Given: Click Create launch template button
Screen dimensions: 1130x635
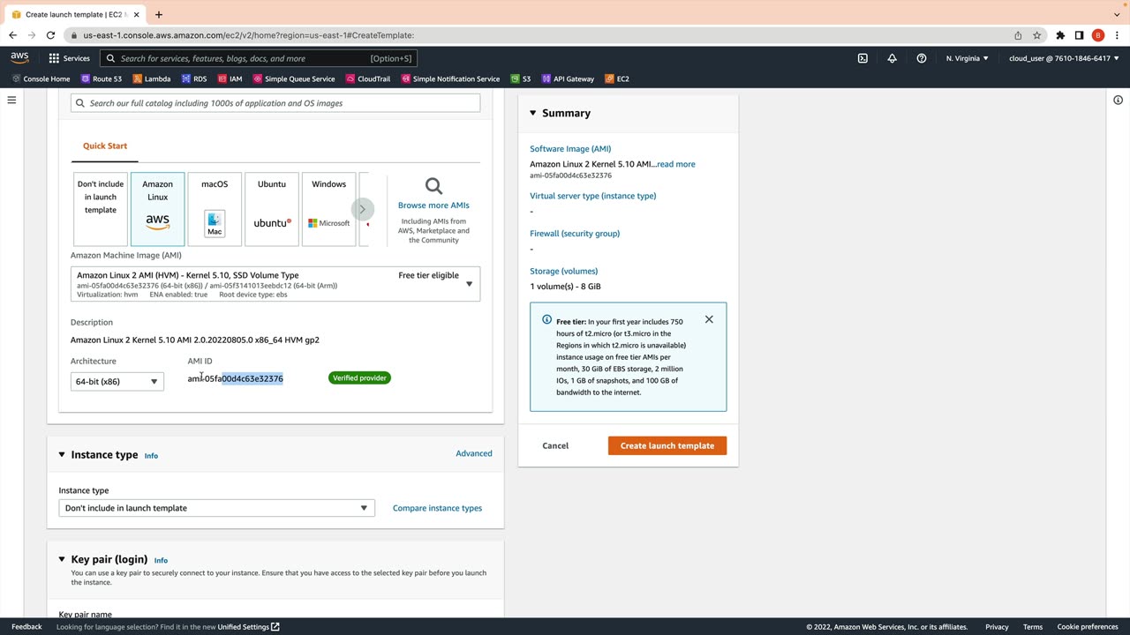Looking at the screenshot, I should 667,445.
